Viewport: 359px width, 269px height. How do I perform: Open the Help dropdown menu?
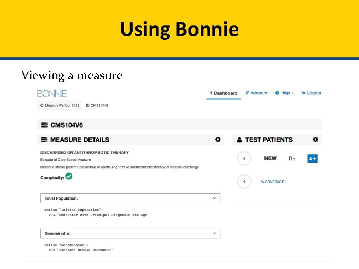(284, 93)
